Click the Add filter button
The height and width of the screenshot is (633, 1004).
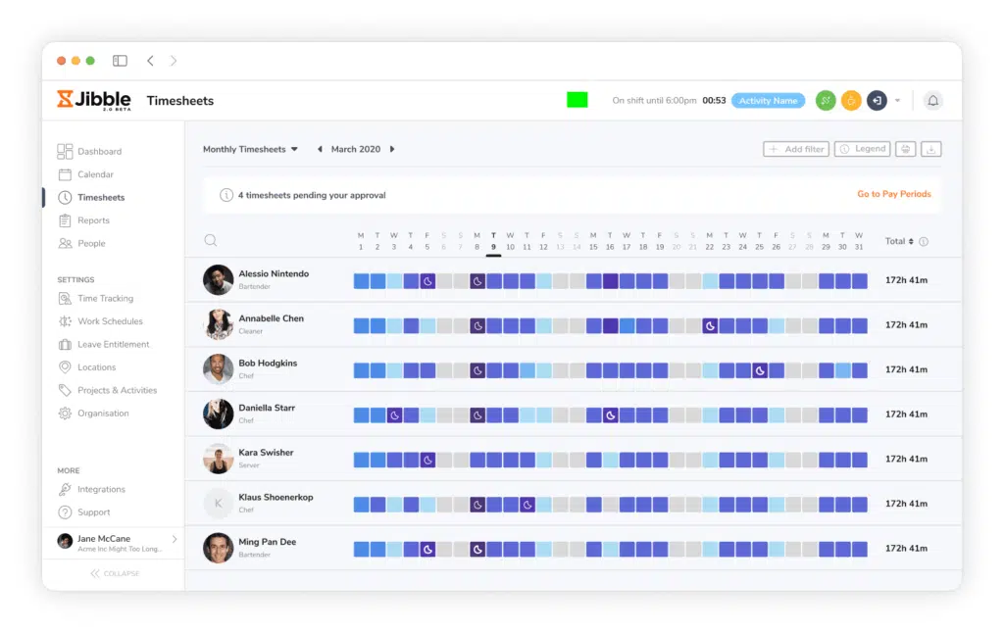tap(796, 149)
